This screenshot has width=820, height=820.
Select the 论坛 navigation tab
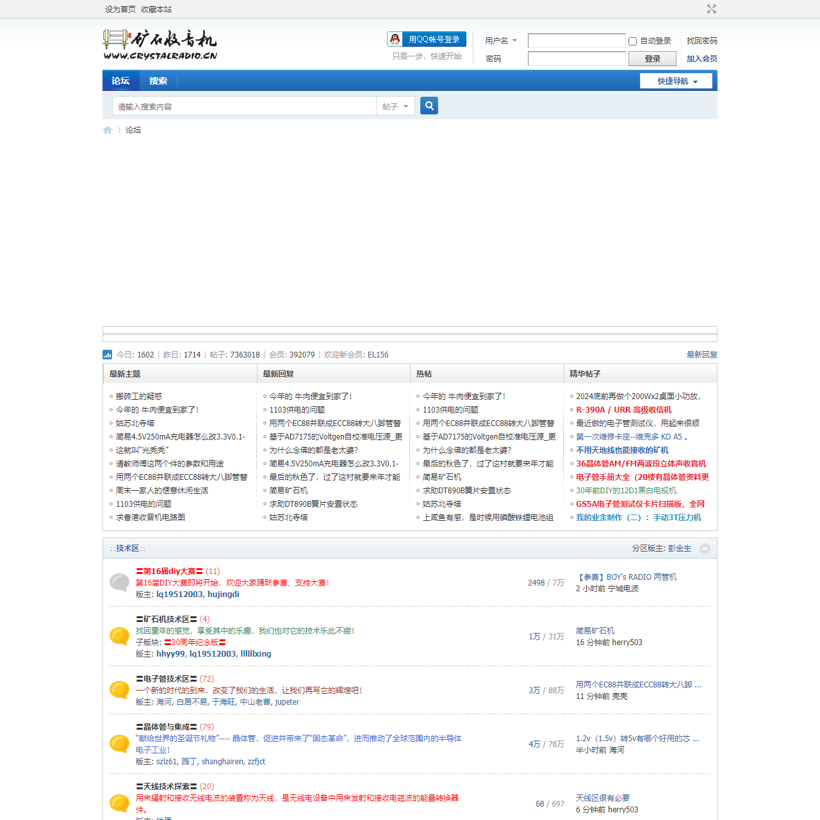[120, 81]
